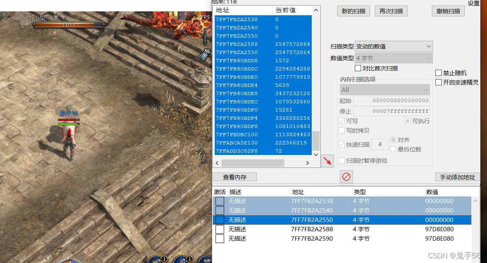Click 无描述 description in the 7FF7FB2A2590 row

coord(237,239)
